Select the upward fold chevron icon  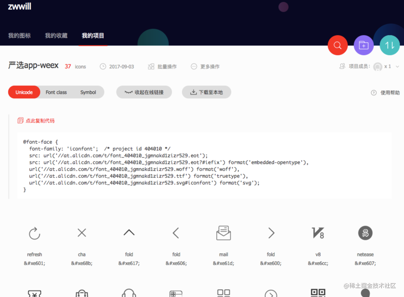(129, 232)
